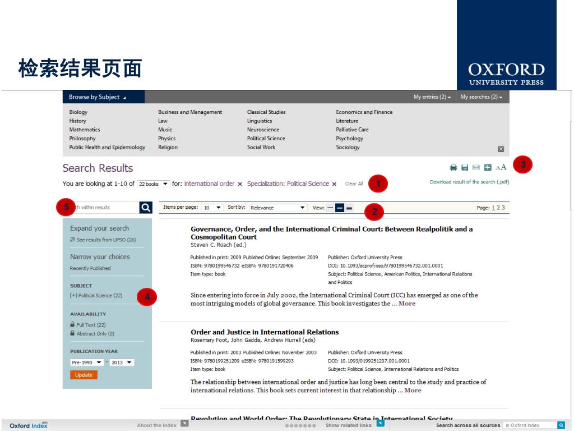Image resolution: width=574 pixels, height=431 pixels.
Task: Select the full detail view button
Action: 349,208
